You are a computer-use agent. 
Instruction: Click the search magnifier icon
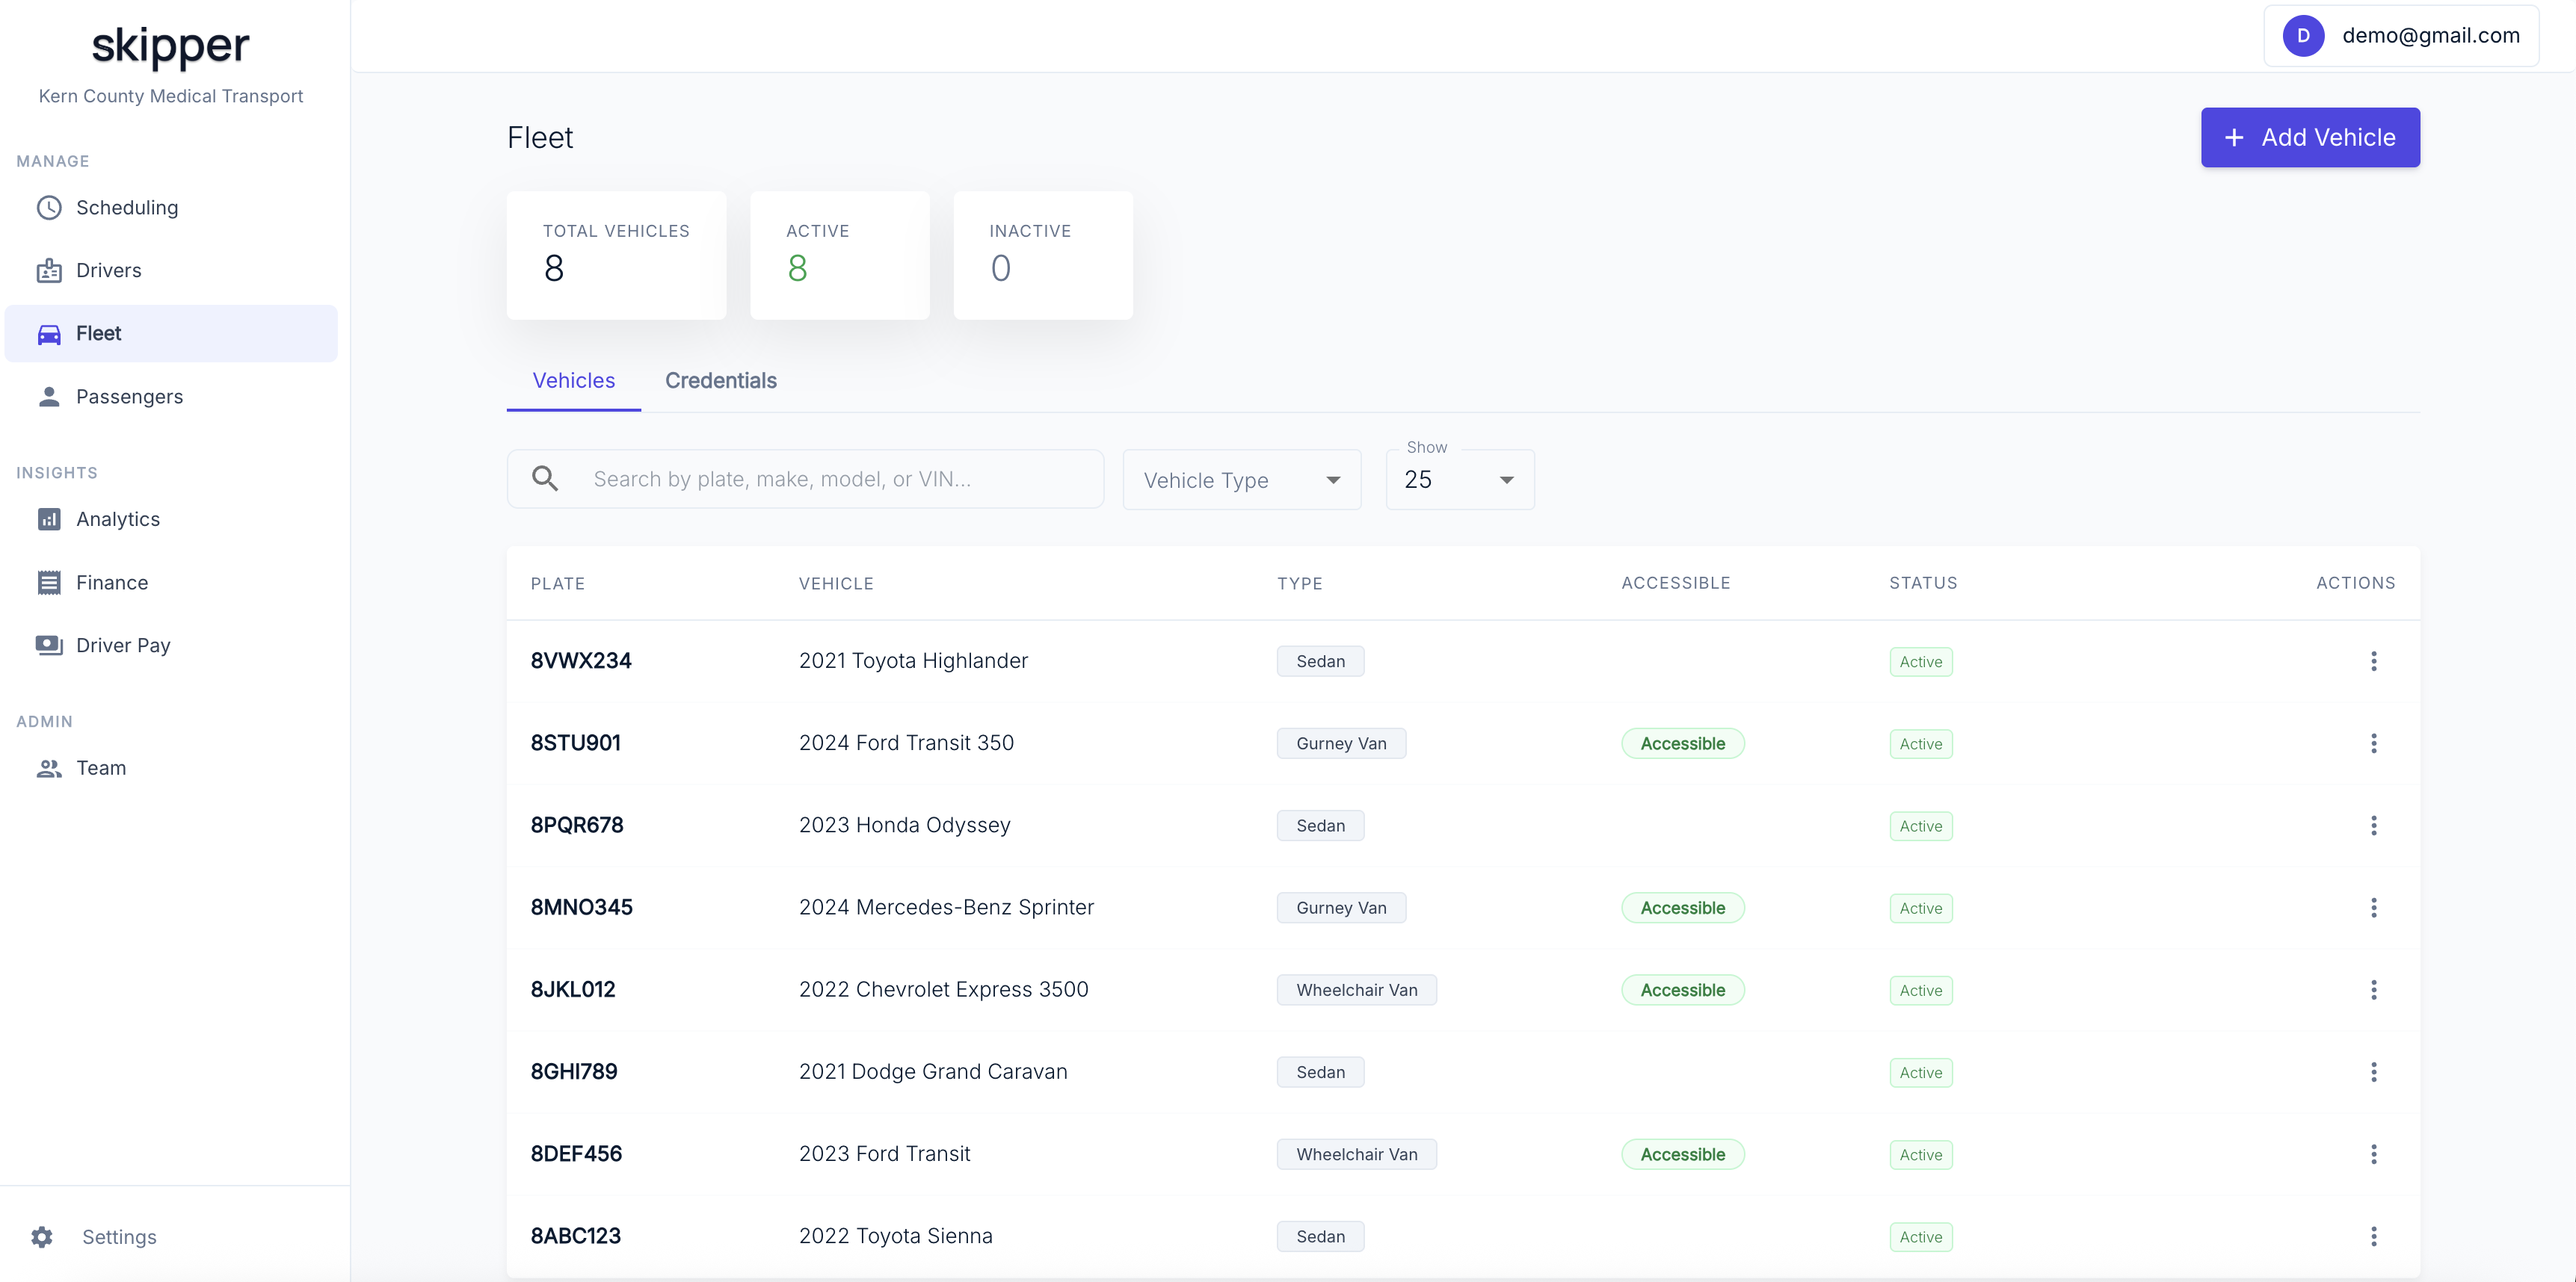pyautogui.click(x=545, y=479)
